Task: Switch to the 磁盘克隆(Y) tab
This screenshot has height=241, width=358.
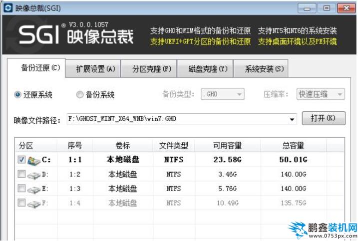Action: [205, 68]
